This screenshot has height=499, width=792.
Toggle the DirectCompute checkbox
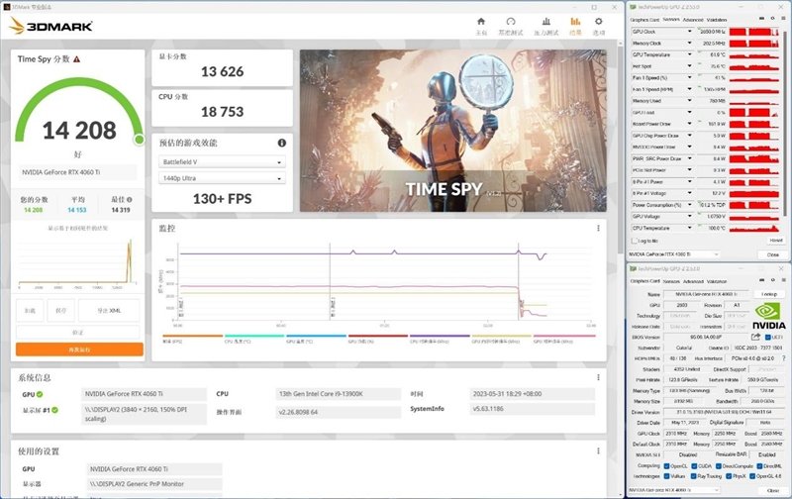click(719, 466)
